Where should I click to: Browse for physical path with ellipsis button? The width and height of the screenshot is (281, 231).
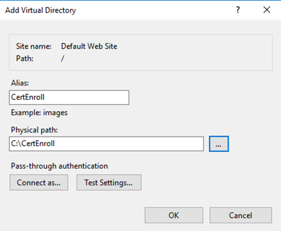[219, 144]
